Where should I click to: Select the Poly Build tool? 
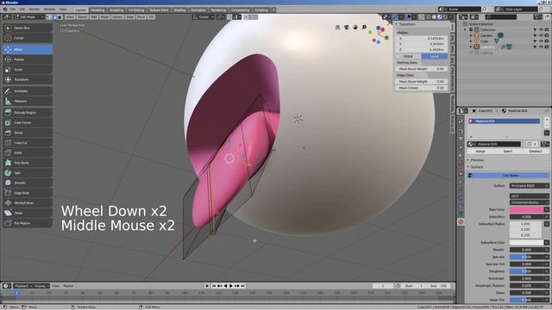tap(28, 163)
